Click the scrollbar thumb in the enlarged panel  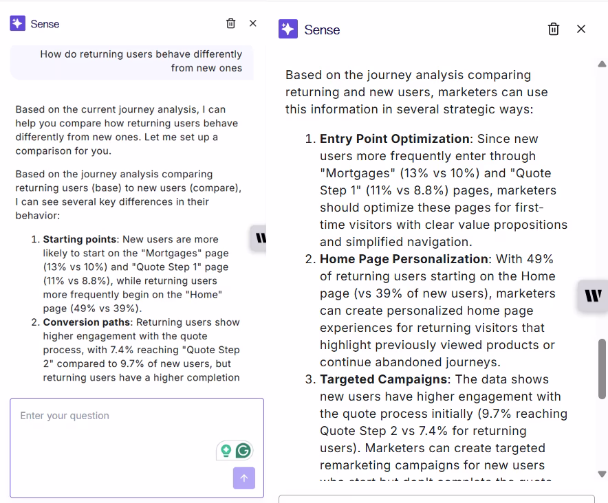pyautogui.click(x=602, y=369)
